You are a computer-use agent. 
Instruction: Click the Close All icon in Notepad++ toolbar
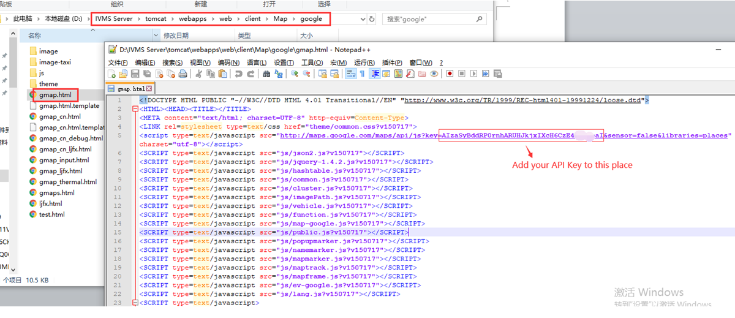(x=171, y=74)
